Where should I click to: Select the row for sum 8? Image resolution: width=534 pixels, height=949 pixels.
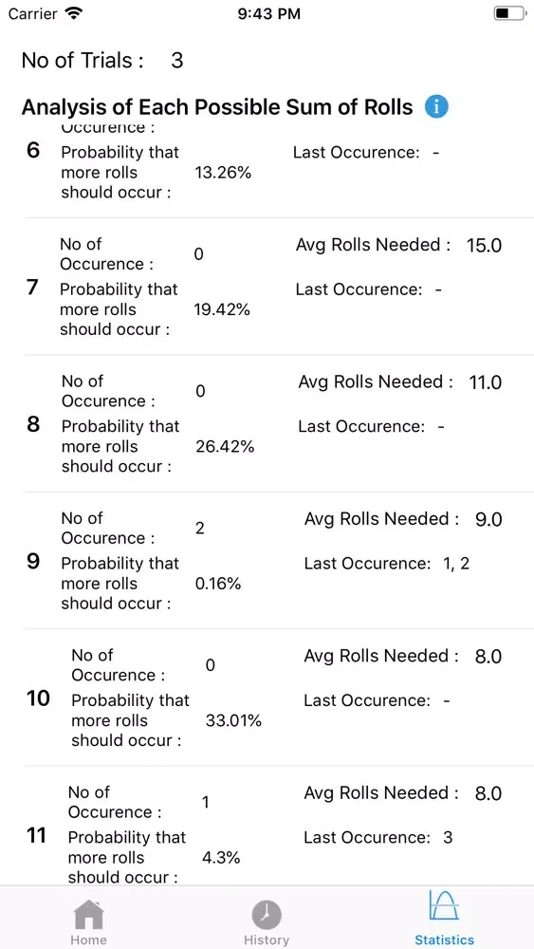coord(278,423)
